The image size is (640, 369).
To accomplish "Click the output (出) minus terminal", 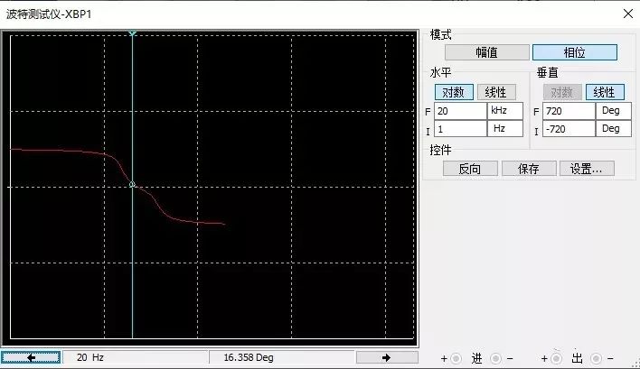I will tap(596, 358).
